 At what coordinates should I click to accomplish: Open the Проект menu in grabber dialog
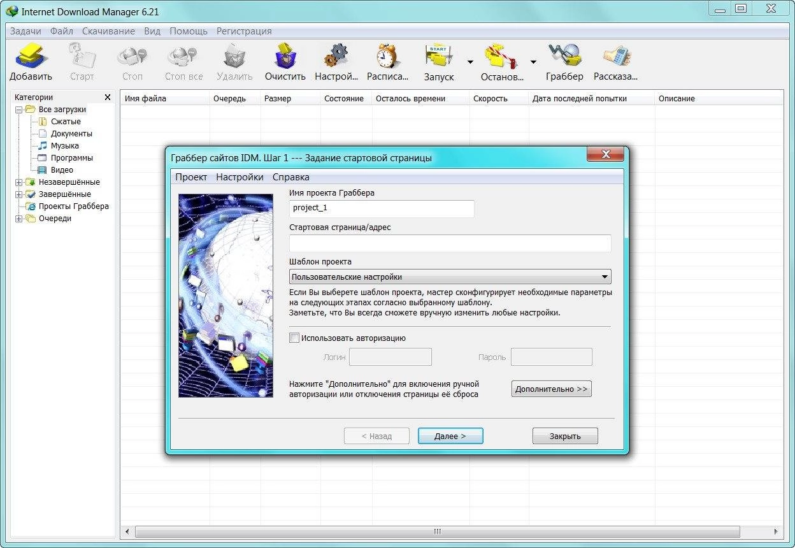point(191,177)
